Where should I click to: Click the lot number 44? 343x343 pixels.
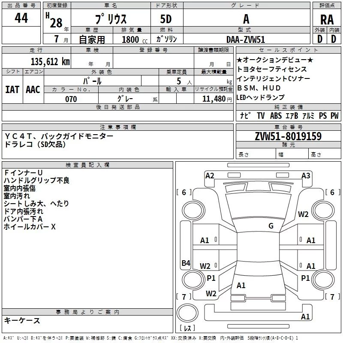[x=21, y=18]
